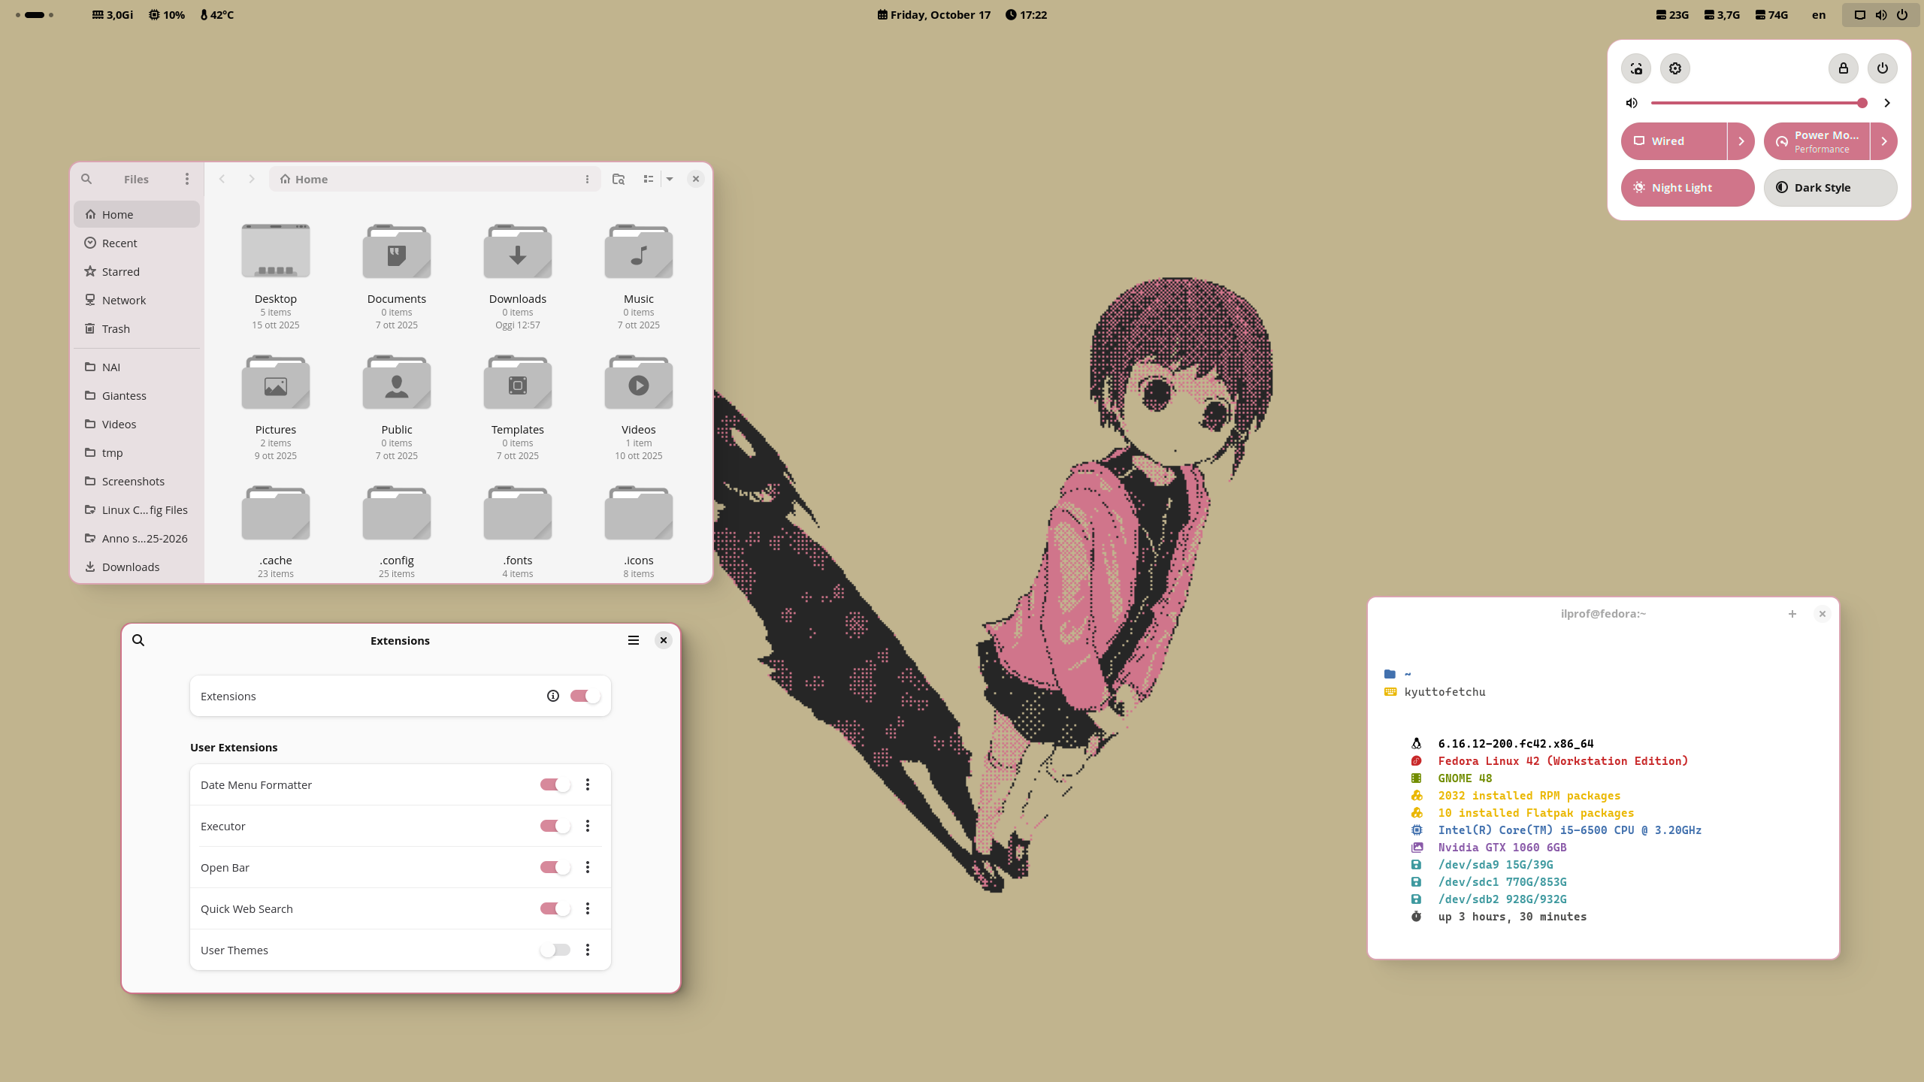Turn off the global Extensions switch
Screen dimensions: 1924x1082
585,696
